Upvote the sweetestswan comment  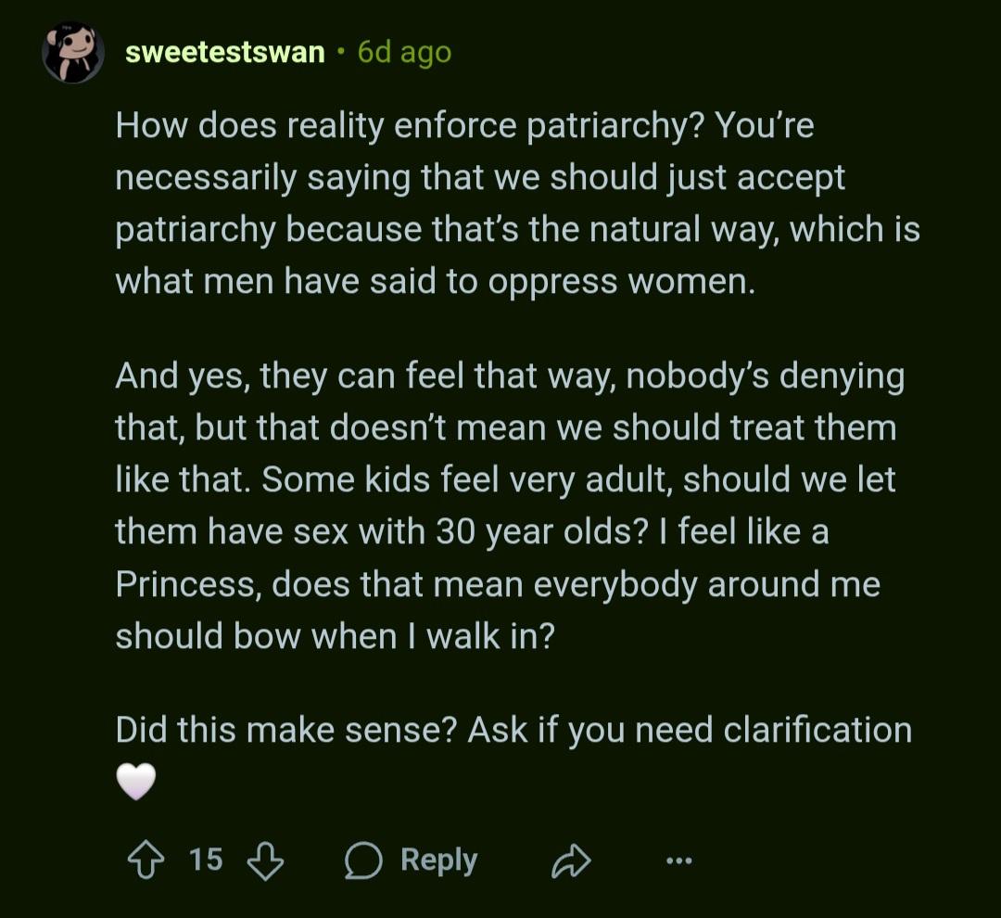(144, 861)
